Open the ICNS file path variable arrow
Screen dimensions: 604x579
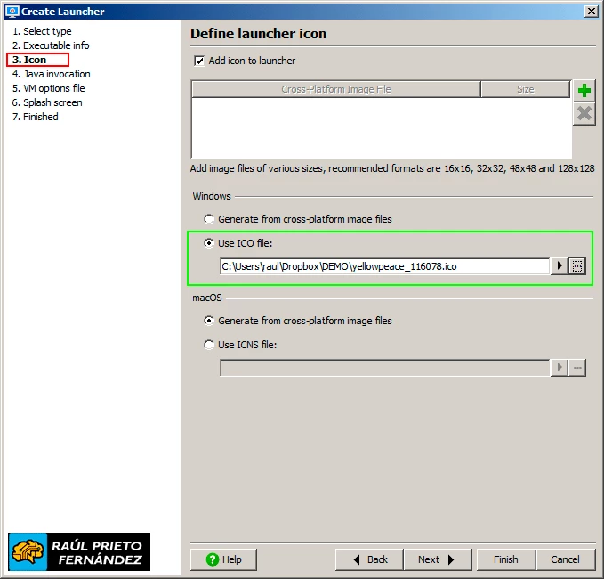point(560,368)
